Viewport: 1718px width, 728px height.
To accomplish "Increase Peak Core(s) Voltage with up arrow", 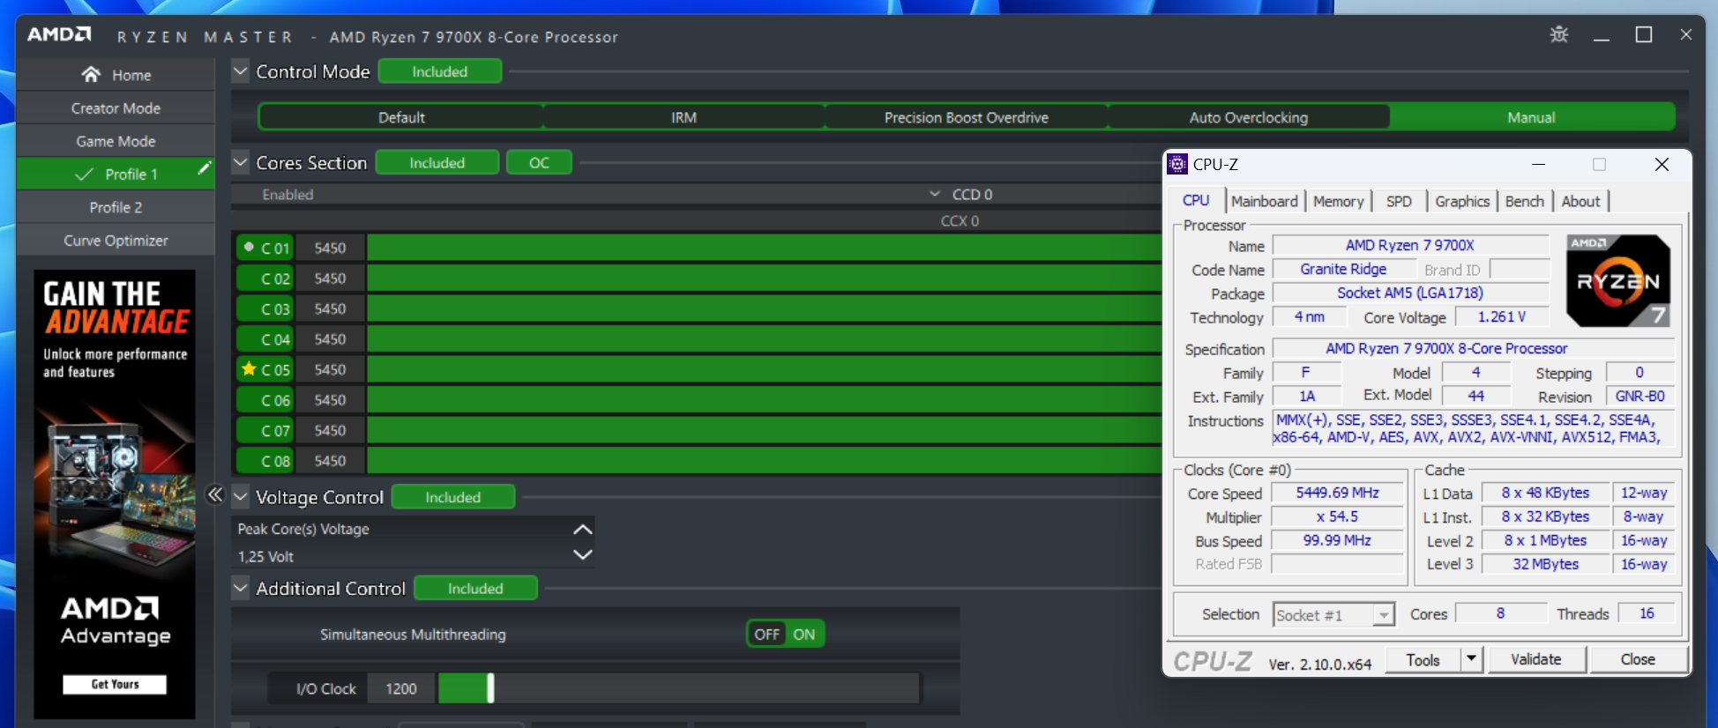I will pos(582,529).
